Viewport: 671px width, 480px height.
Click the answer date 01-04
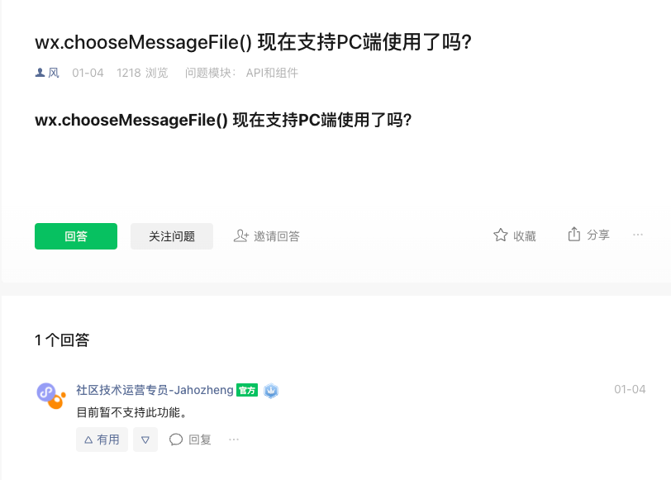[x=630, y=389]
